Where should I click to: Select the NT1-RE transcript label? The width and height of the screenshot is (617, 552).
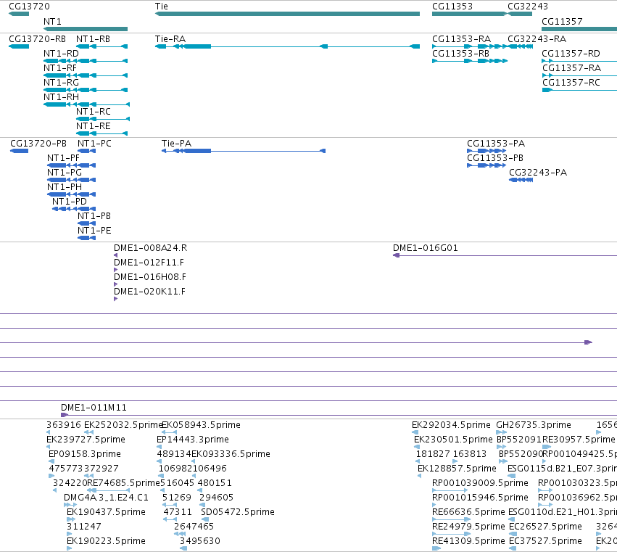(94, 126)
